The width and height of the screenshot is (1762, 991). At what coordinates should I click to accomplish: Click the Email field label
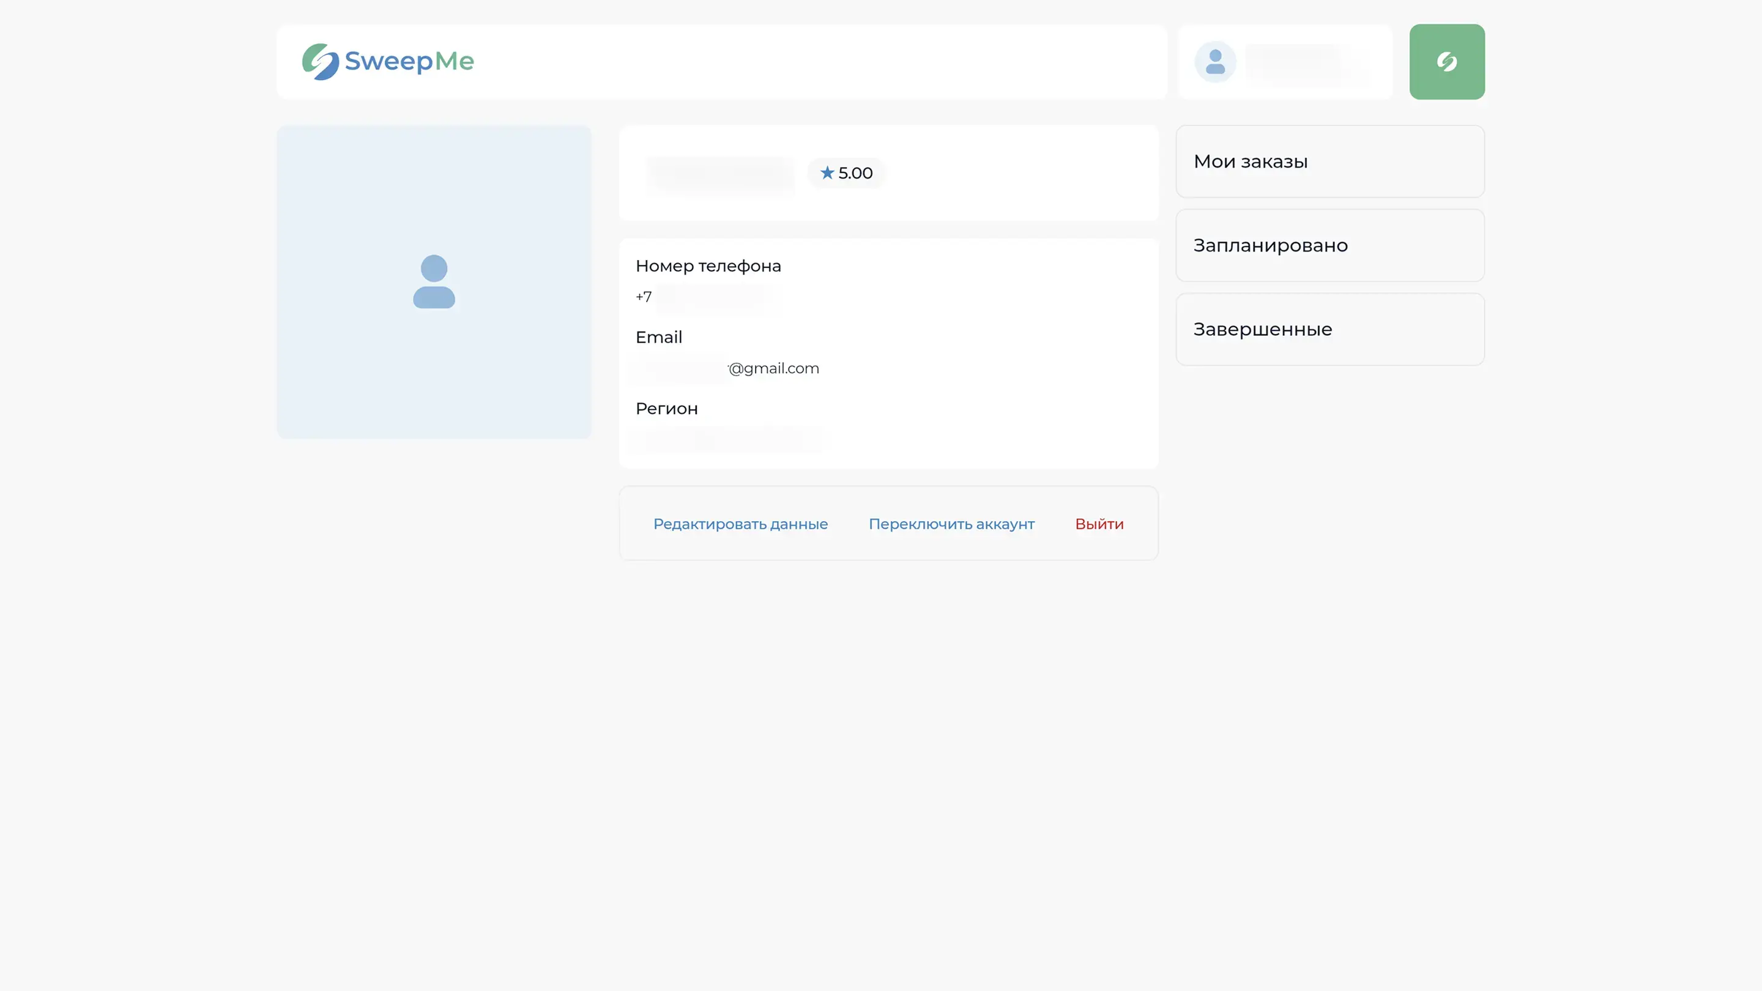click(x=659, y=337)
